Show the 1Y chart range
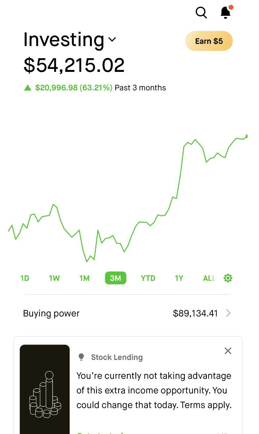 click(x=179, y=278)
